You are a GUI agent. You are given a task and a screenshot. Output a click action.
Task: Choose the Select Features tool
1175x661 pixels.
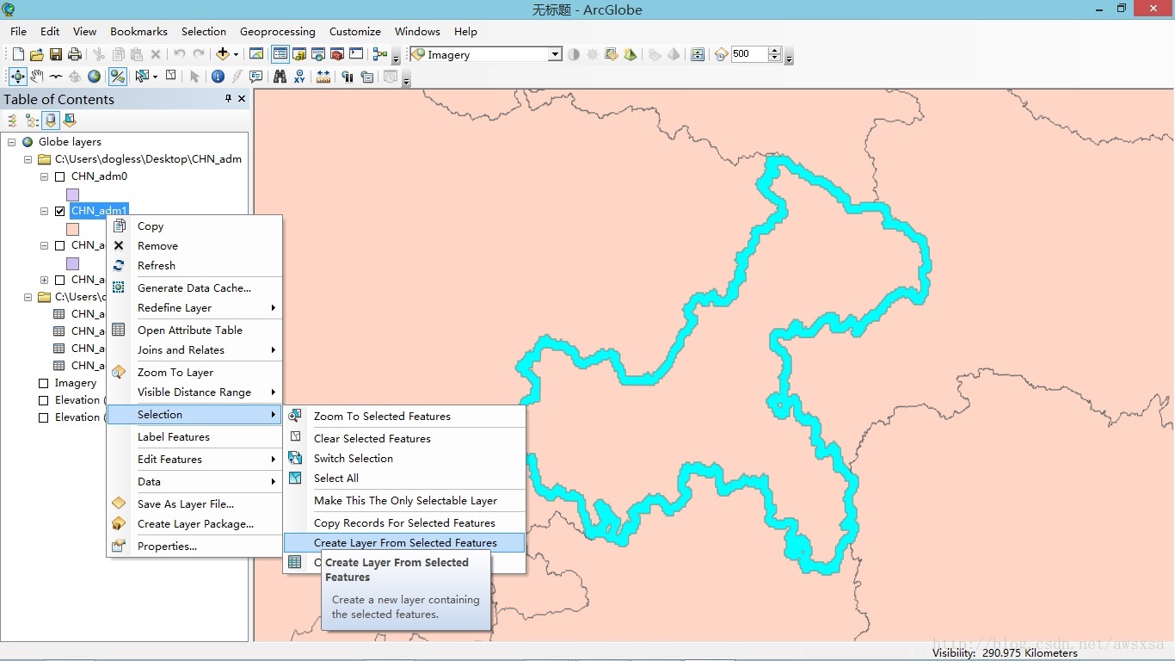pos(140,77)
